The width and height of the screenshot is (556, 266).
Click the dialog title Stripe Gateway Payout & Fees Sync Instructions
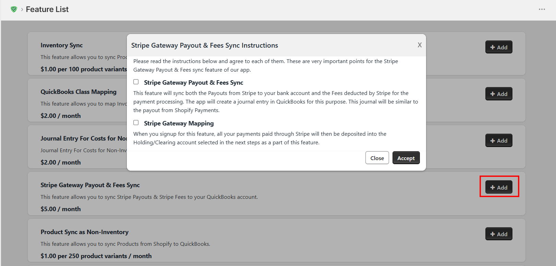205,45
